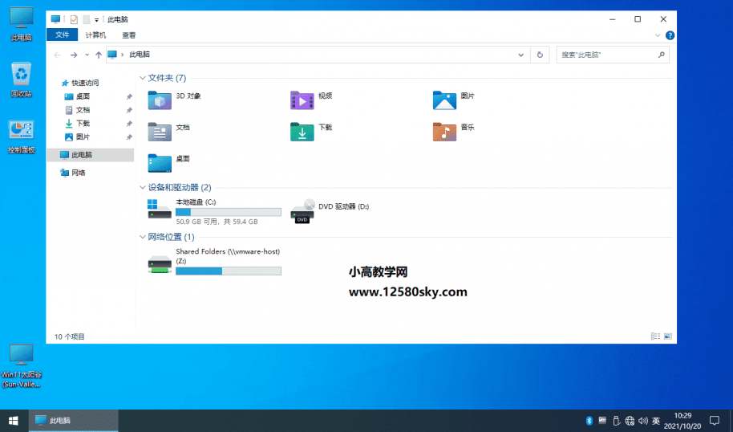Open the 桌面 folder in main pane
Viewport: 733px width, 432px height.
point(160,163)
